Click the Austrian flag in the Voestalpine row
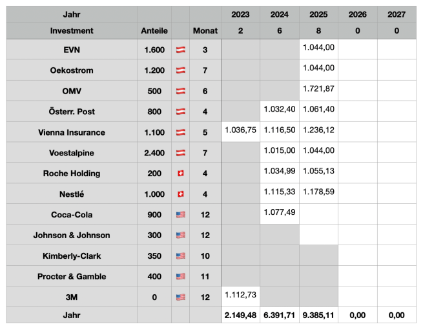This screenshot has height=331, width=423. [180, 153]
